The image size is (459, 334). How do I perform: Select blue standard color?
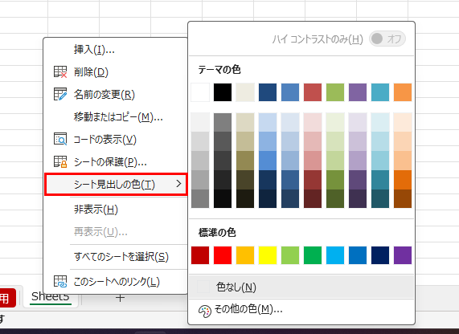click(x=358, y=255)
